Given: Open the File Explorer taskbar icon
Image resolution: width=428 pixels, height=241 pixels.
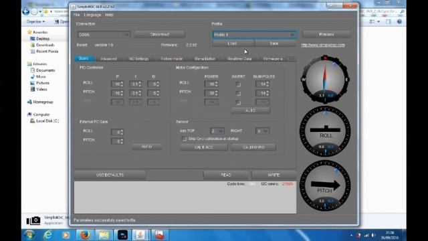Looking at the screenshot, I should (104, 235).
